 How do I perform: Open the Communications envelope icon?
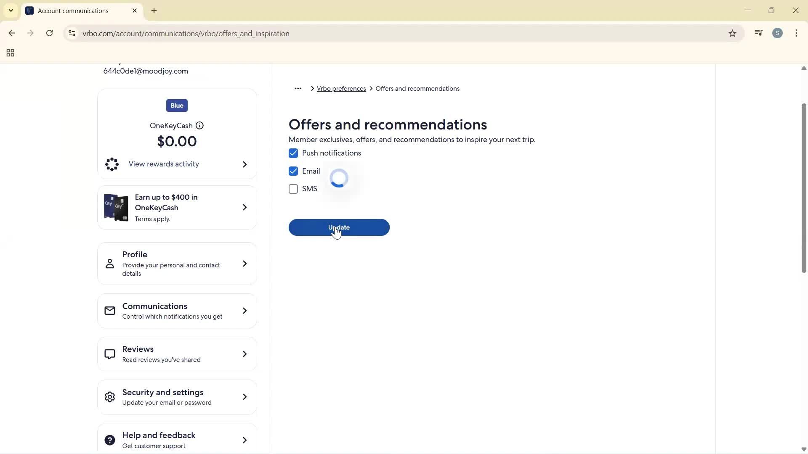(x=109, y=311)
